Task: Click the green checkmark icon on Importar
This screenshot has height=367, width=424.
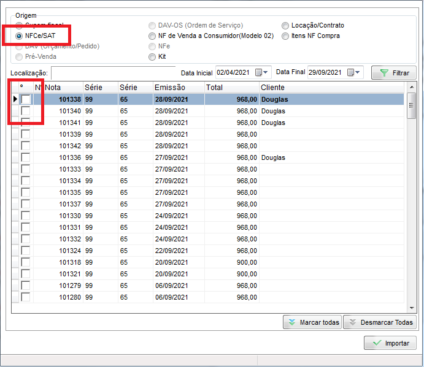Action: [374, 343]
